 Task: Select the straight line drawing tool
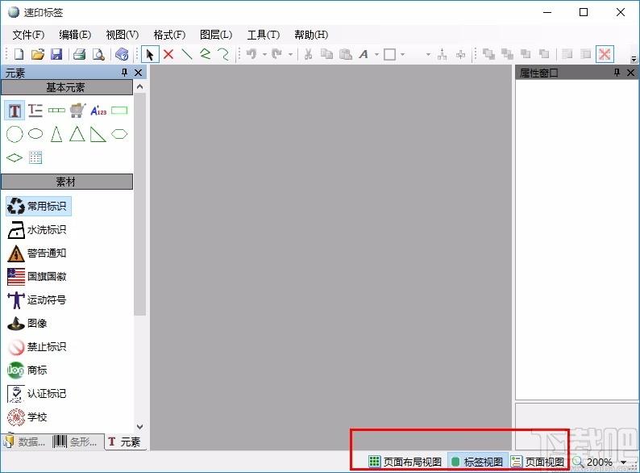pyautogui.click(x=186, y=54)
